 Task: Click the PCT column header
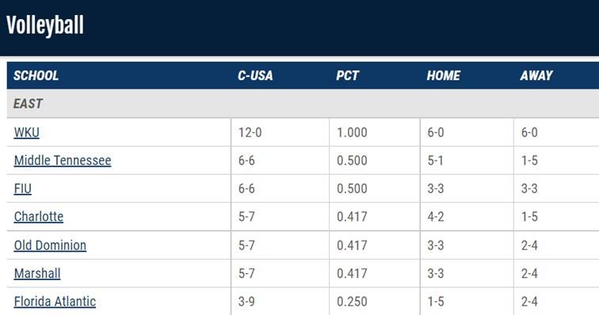coord(347,76)
